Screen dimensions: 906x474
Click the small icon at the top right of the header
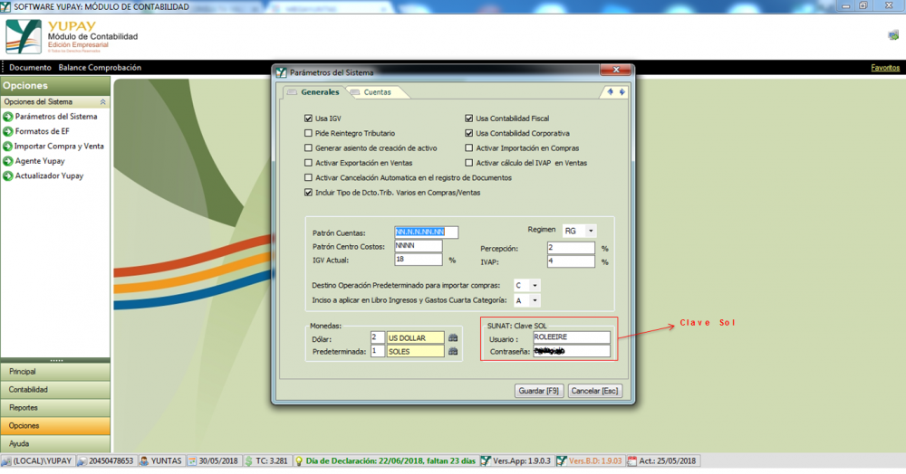tap(893, 35)
